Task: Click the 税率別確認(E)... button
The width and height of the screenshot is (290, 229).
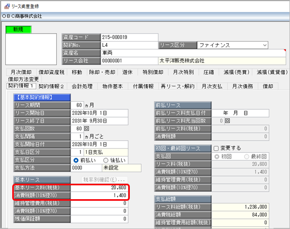Action: tap(104, 180)
